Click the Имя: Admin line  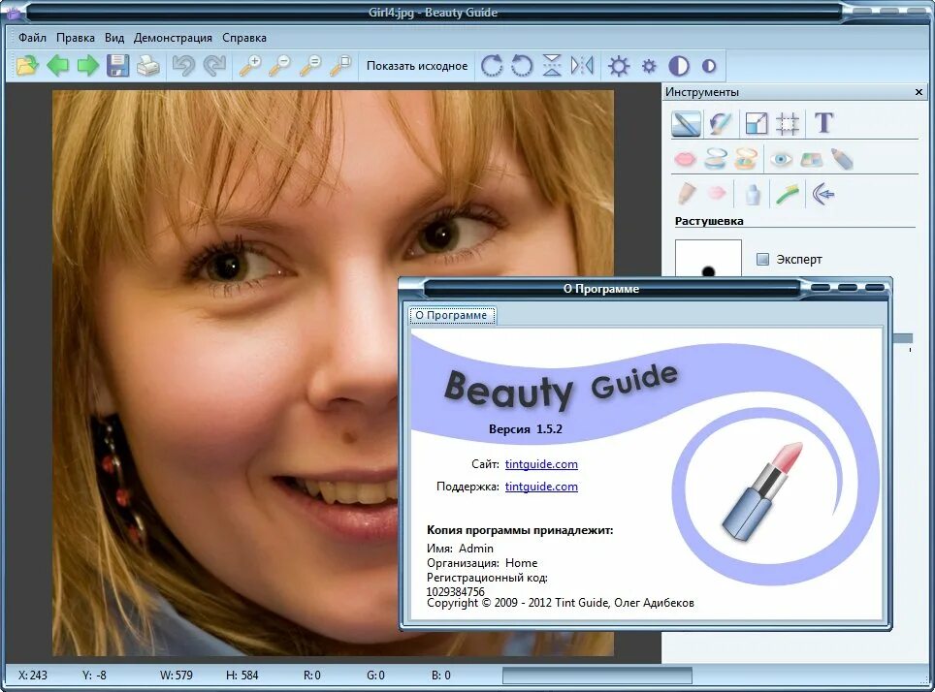click(x=460, y=549)
